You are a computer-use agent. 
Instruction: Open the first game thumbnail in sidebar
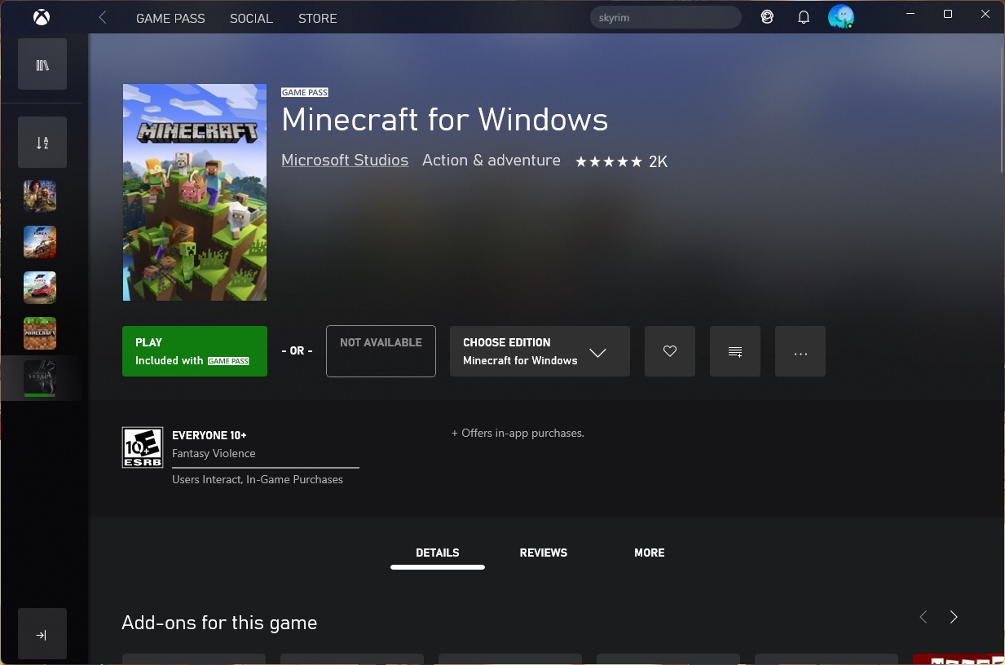point(40,196)
